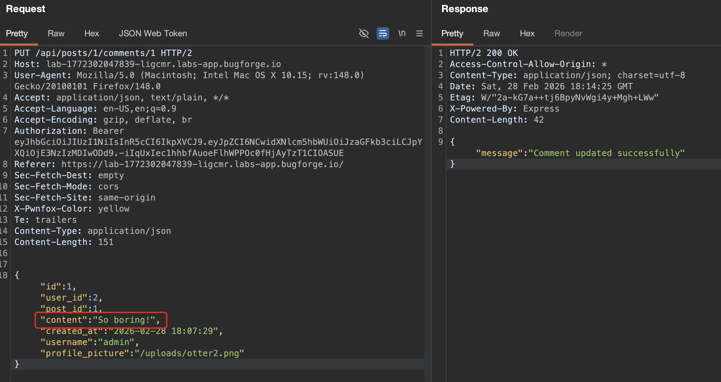
Task: Select the response Pretty tab
Action: coord(452,33)
